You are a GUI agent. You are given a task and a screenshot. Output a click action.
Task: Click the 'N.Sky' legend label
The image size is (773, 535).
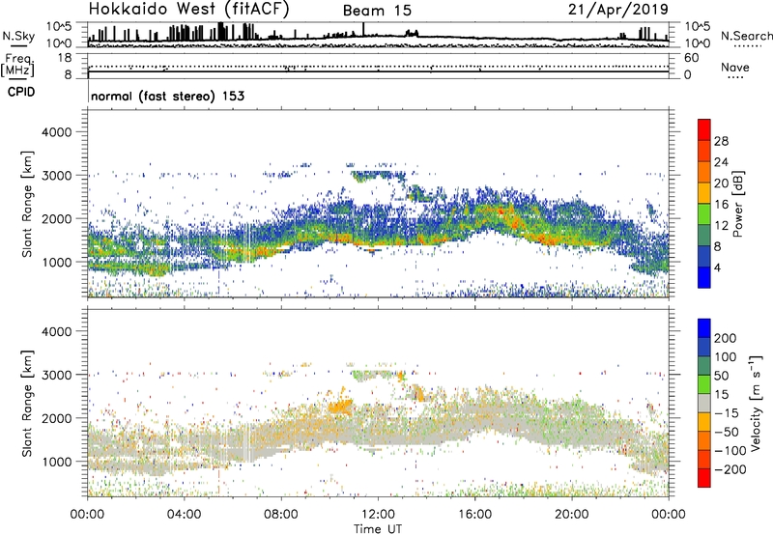[x=18, y=36]
